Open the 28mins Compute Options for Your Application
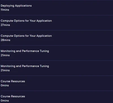The width and height of the screenshot is (113, 103). pos(26,36)
